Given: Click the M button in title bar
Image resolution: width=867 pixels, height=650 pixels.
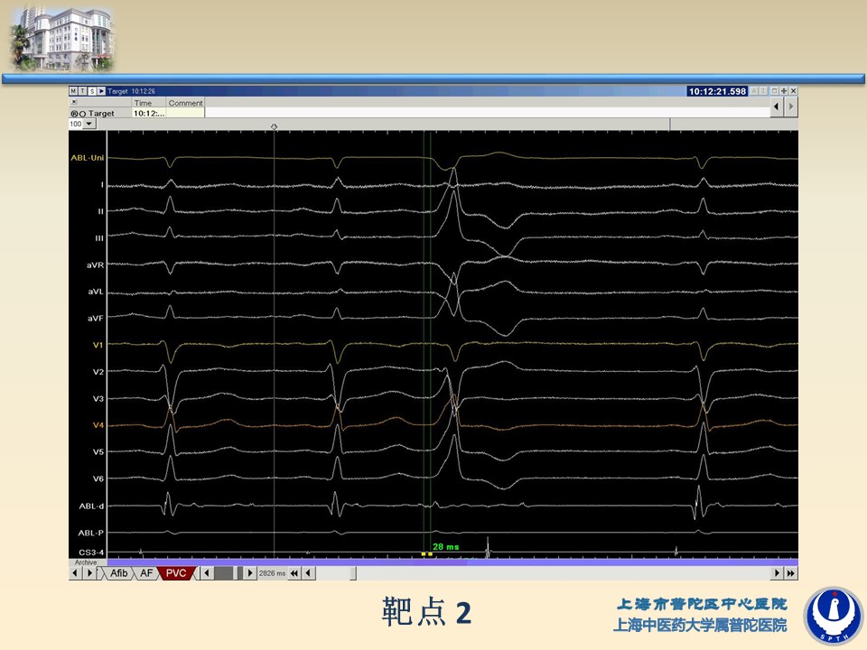Looking at the screenshot, I should (73, 91).
